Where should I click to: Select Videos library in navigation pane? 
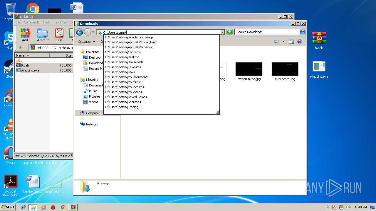tap(91, 102)
